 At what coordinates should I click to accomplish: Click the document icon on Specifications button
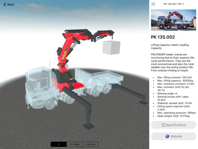pyautogui.click(x=163, y=125)
